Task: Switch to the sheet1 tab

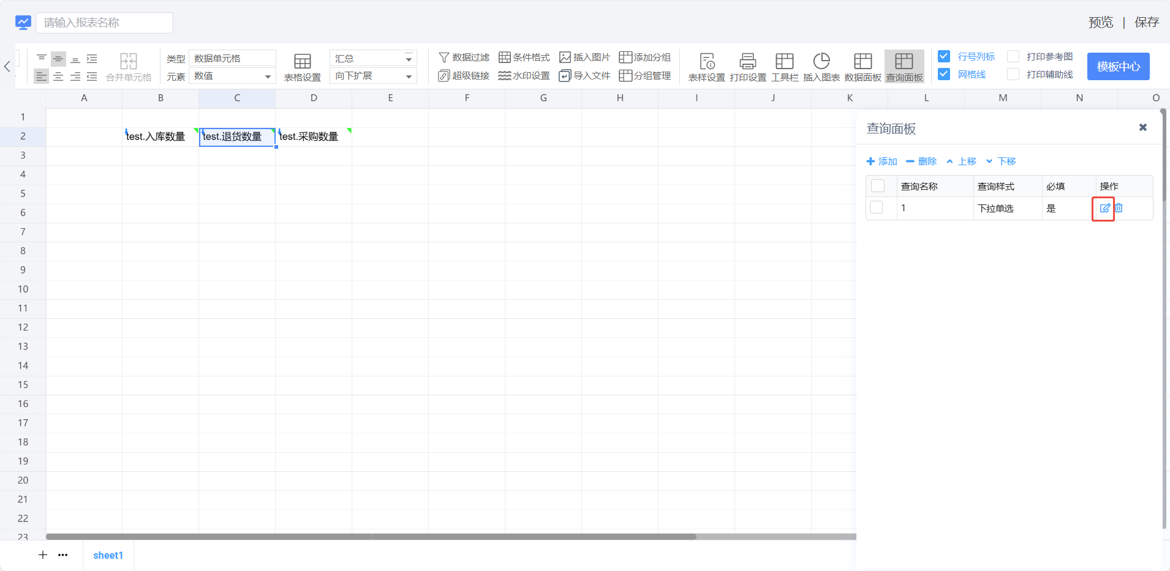Action: tap(108, 555)
